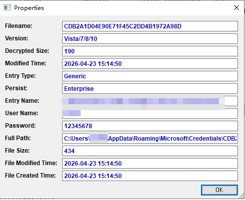
Task: Select the File Created Time field
Action: 150,176
